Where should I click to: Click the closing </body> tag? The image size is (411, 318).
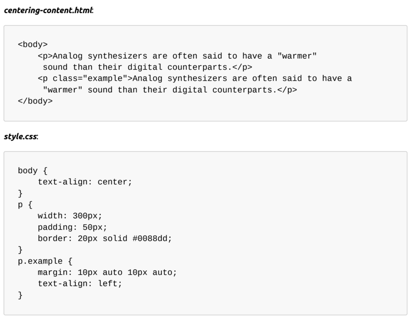(35, 101)
